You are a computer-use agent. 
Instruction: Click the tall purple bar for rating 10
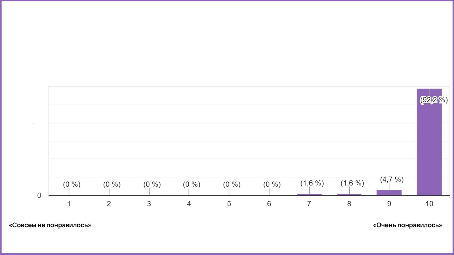coord(429,146)
